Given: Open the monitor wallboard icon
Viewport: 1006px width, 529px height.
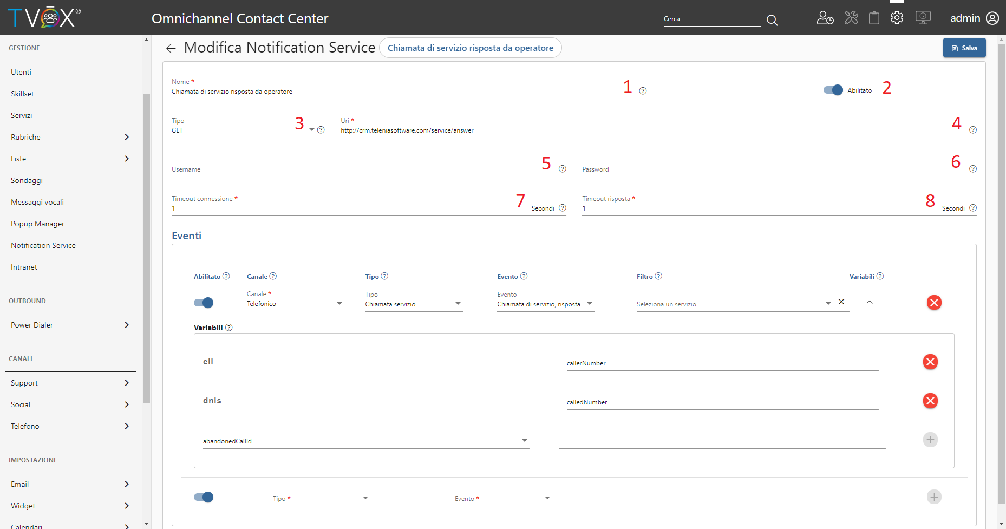Looking at the screenshot, I should click(923, 18).
